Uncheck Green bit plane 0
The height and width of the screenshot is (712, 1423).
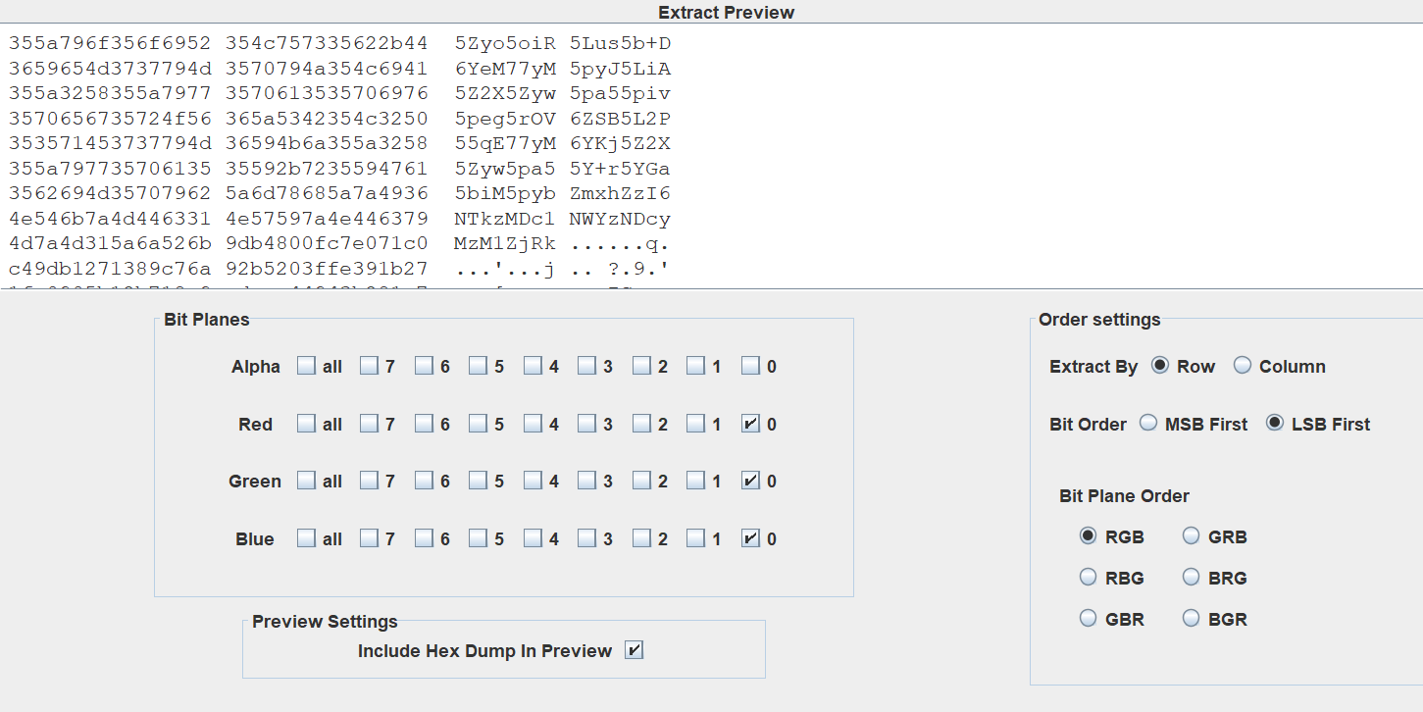coord(750,481)
